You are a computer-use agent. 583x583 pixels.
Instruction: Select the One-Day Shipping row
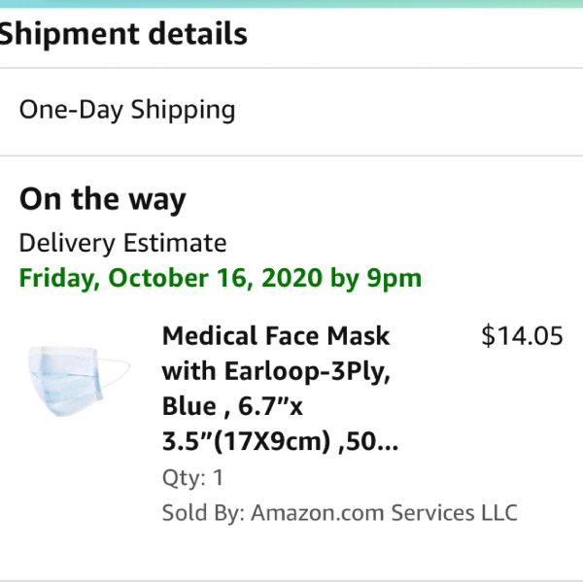tap(291, 111)
